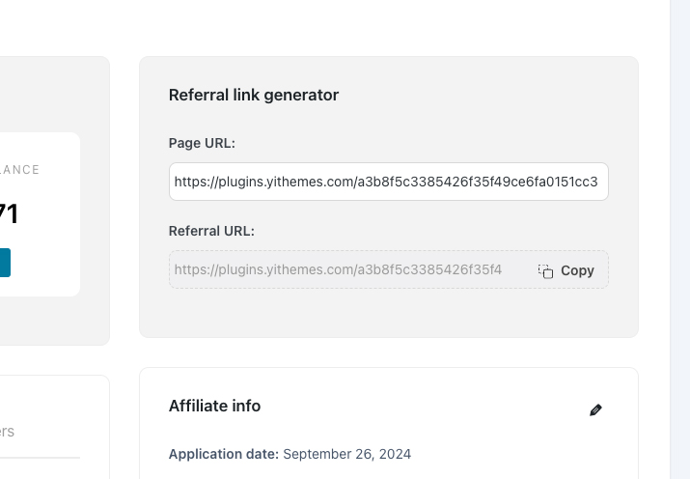Select the September 26, 2024 date text
Image resolution: width=690 pixels, height=479 pixels.
pyautogui.click(x=347, y=454)
